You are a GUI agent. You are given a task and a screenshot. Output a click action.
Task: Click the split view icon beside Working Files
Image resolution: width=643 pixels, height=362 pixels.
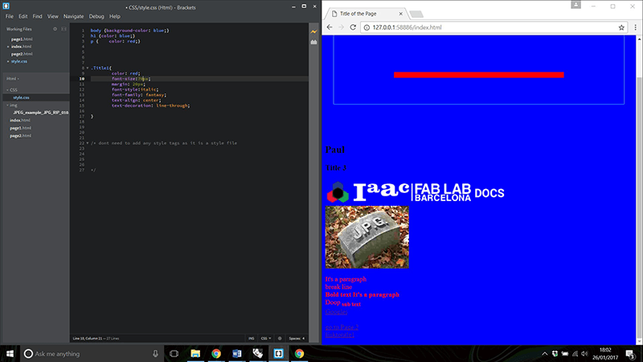(63, 29)
